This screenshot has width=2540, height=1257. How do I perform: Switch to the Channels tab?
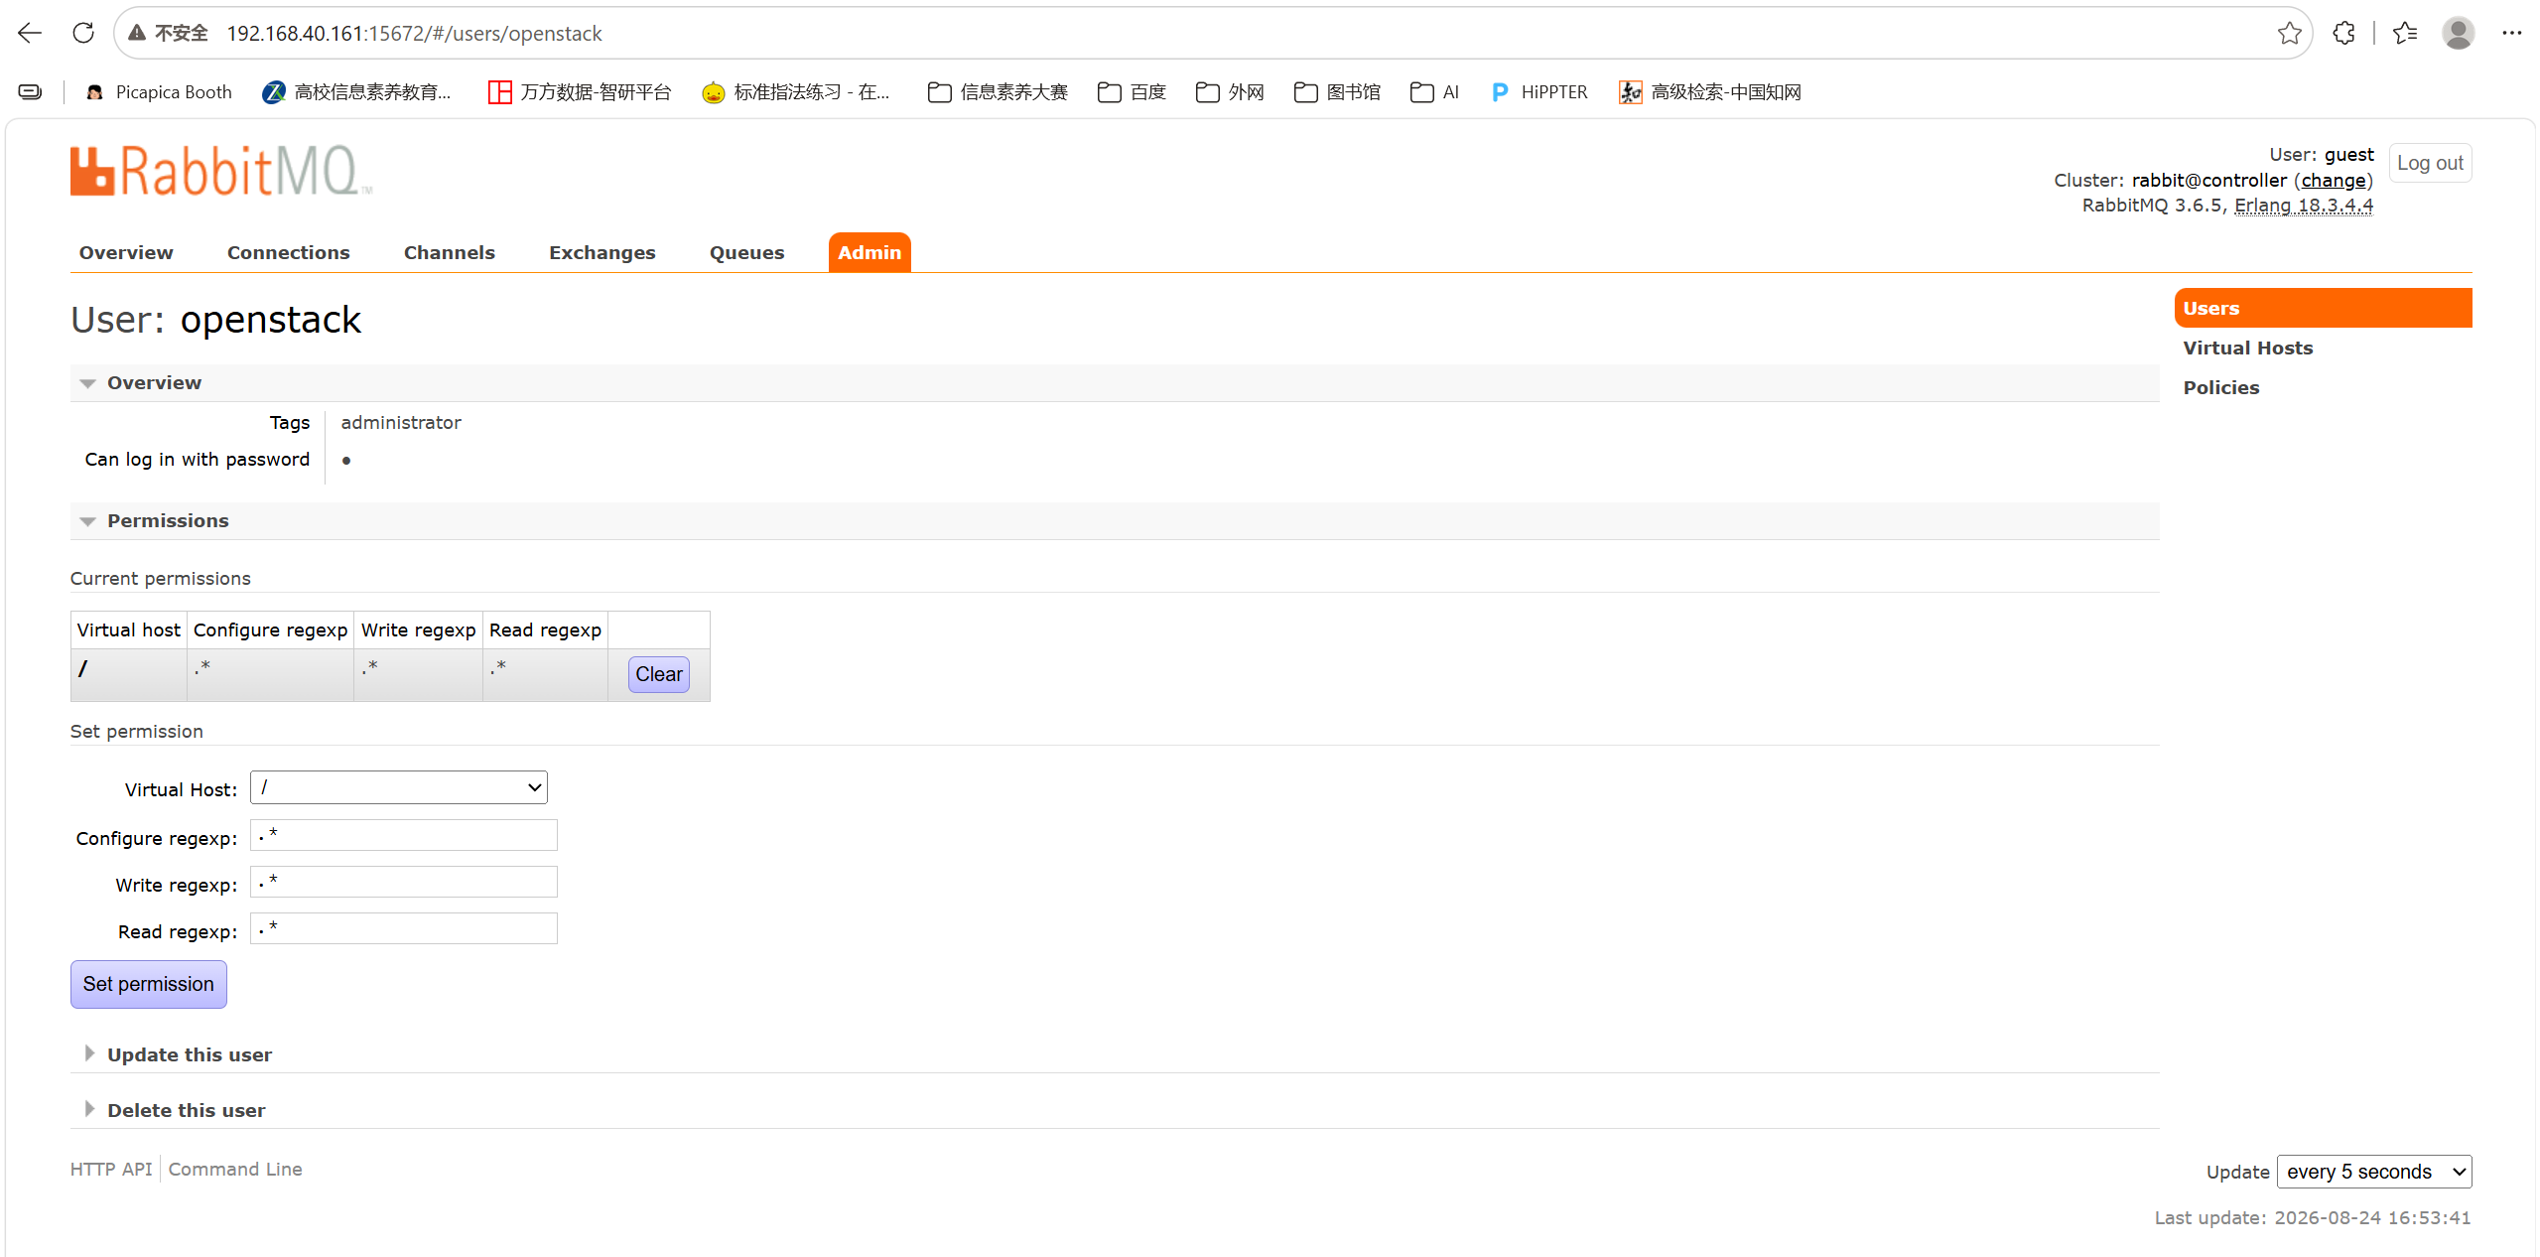pos(450,253)
